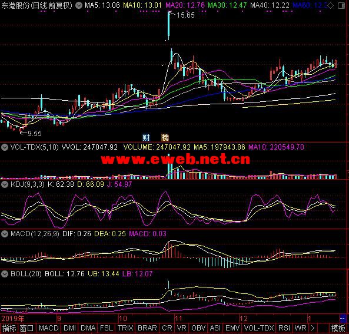This screenshot has height=334, width=349.
Task: Expand the VOL-TDX panel options arrow
Action: pos(5,147)
